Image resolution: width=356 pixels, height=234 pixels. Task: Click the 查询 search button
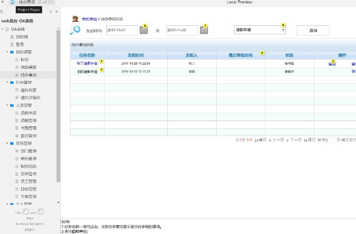[x=313, y=30]
